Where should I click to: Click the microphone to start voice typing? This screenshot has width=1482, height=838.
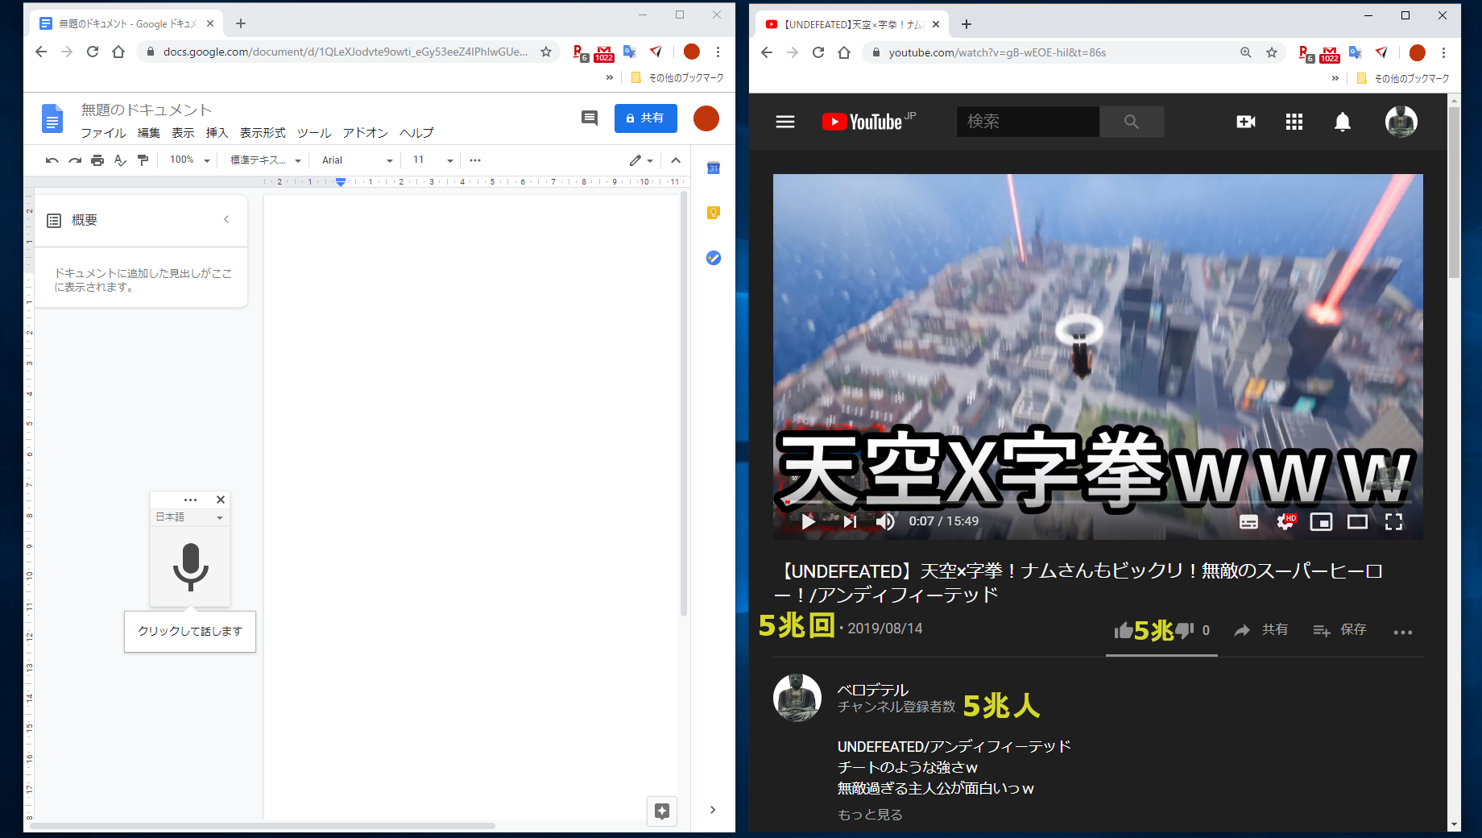(190, 566)
